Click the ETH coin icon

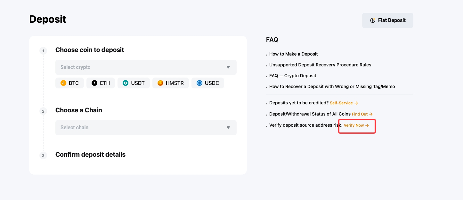click(94, 83)
